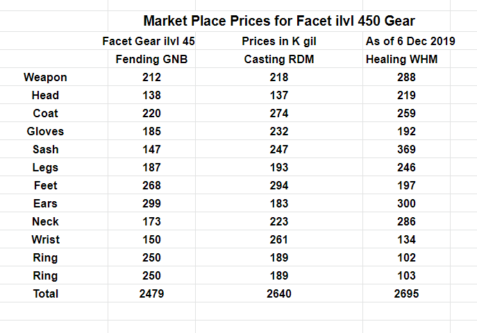The width and height of the screenshot is (477, 333).
Task: Click the Casting RDM total 2640
Action: 279,294
